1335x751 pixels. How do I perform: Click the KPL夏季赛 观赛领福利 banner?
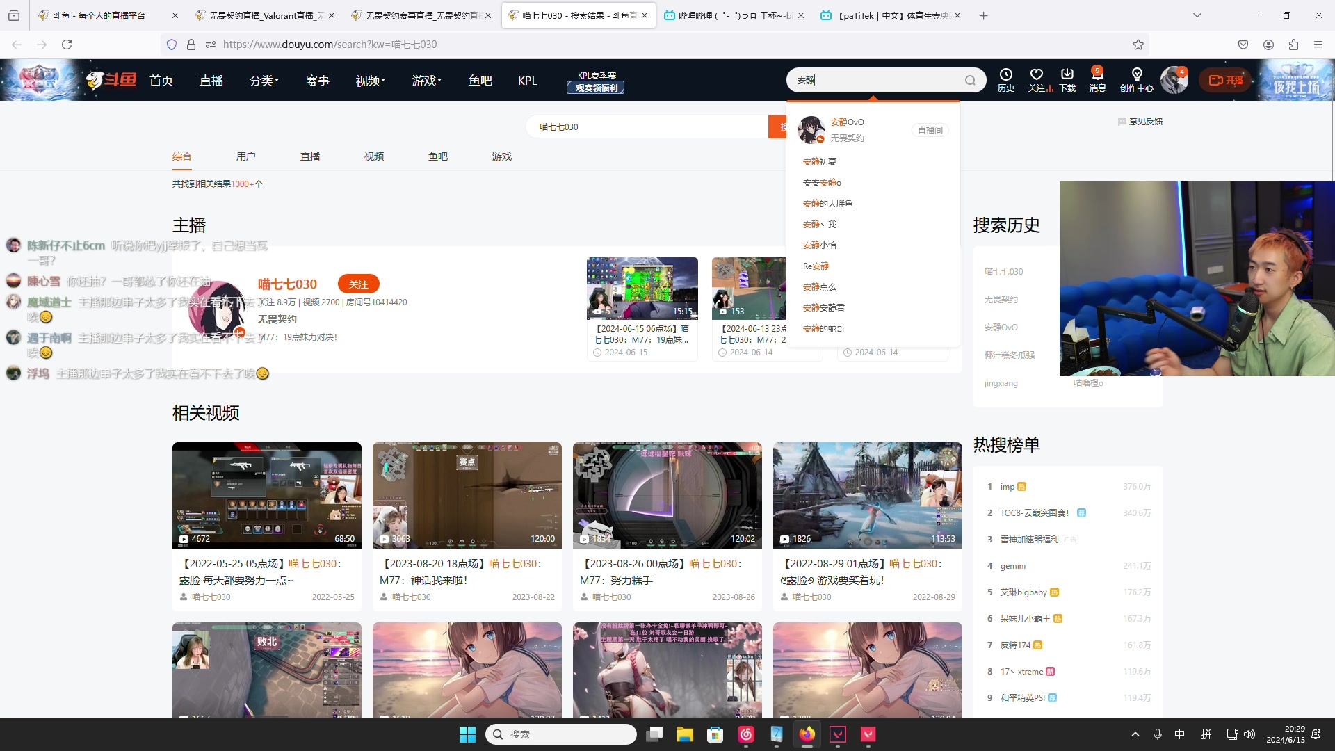pos(597,81)
